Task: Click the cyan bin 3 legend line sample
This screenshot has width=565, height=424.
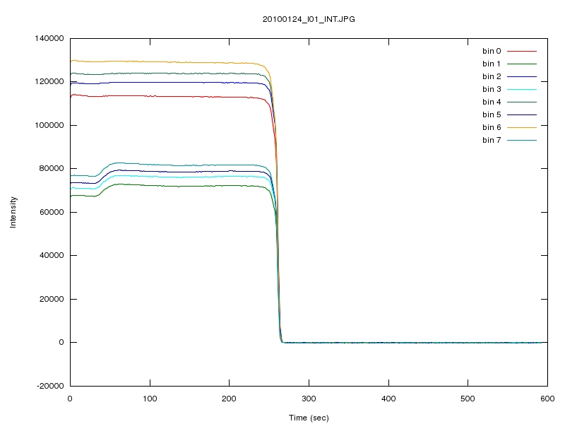Action: [522, 90]
